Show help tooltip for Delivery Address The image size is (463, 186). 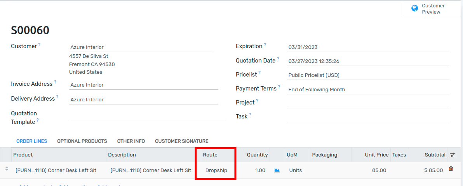coord(57,97)
